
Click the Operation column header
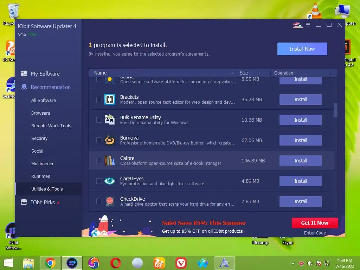[300, 73]
